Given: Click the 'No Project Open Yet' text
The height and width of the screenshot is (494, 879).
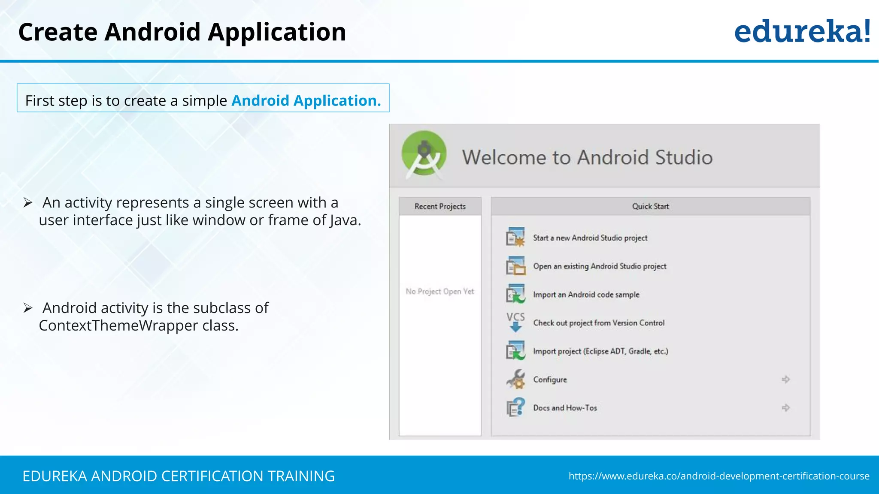Looking at the screenshot, I should (440, 291).
